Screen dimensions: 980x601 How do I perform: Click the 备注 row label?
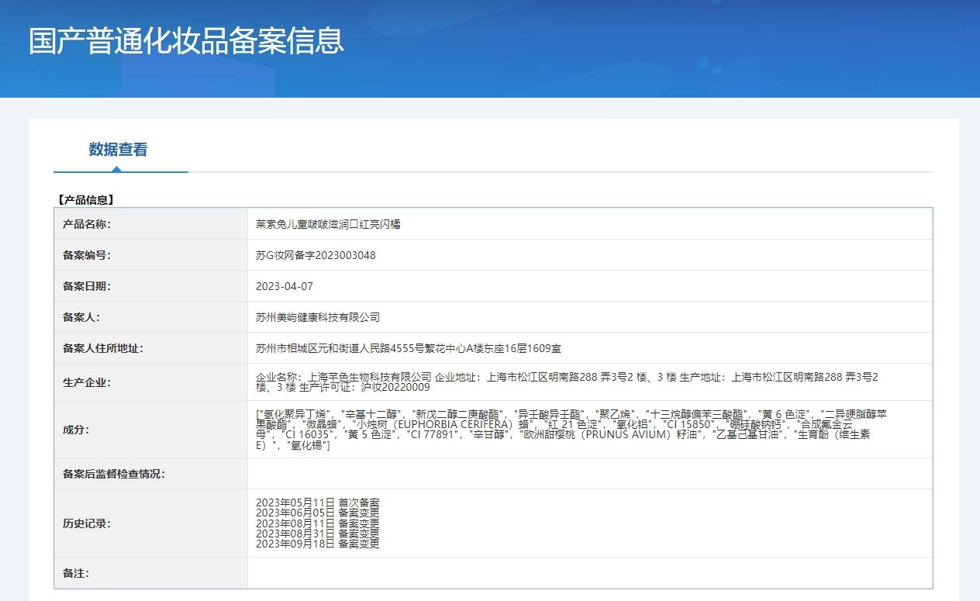pyautogui.click(x=76, y=573)
